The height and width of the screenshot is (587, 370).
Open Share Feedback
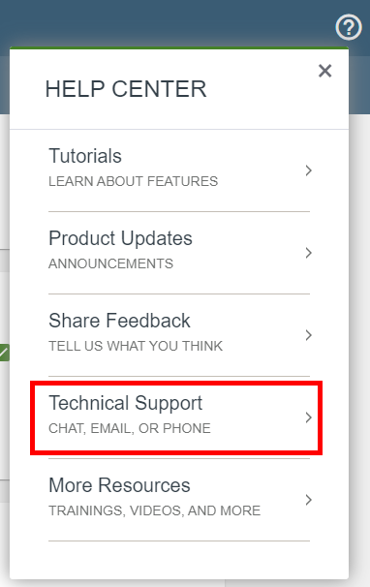(179, 335)
